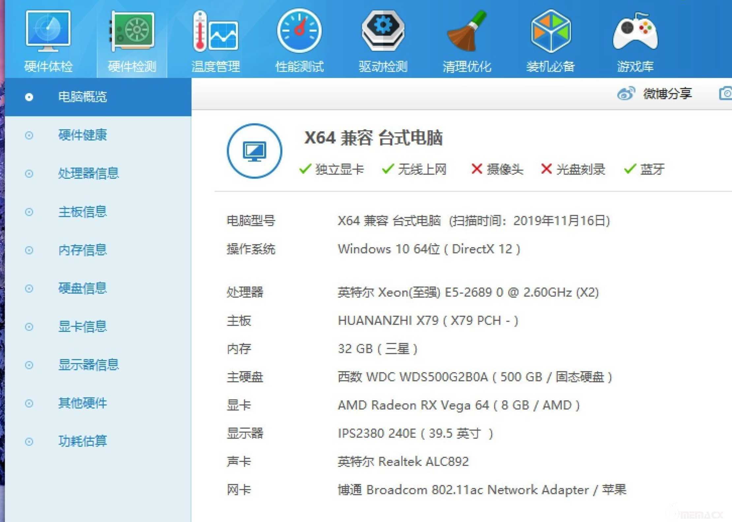732x522 pixels.
Task: Open 游戏库 gamepad icon
Action: coord(635,32)
